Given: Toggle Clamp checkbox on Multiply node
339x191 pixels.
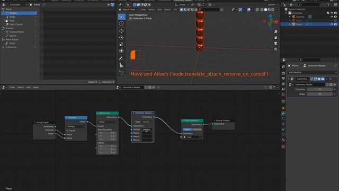Looking at the screenshot, I should click(68, 131).
